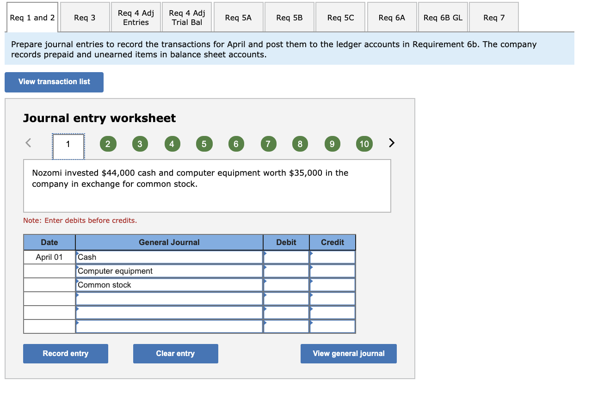
Task: Open the Req 4 Adj Entries tab
Action: click(136, 18)
